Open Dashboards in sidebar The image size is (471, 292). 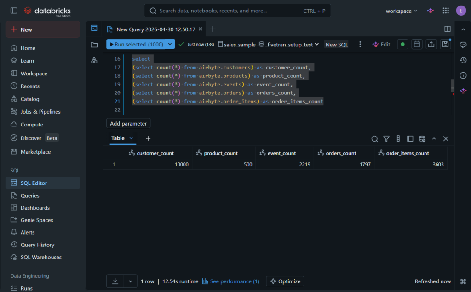click(43, 207)
